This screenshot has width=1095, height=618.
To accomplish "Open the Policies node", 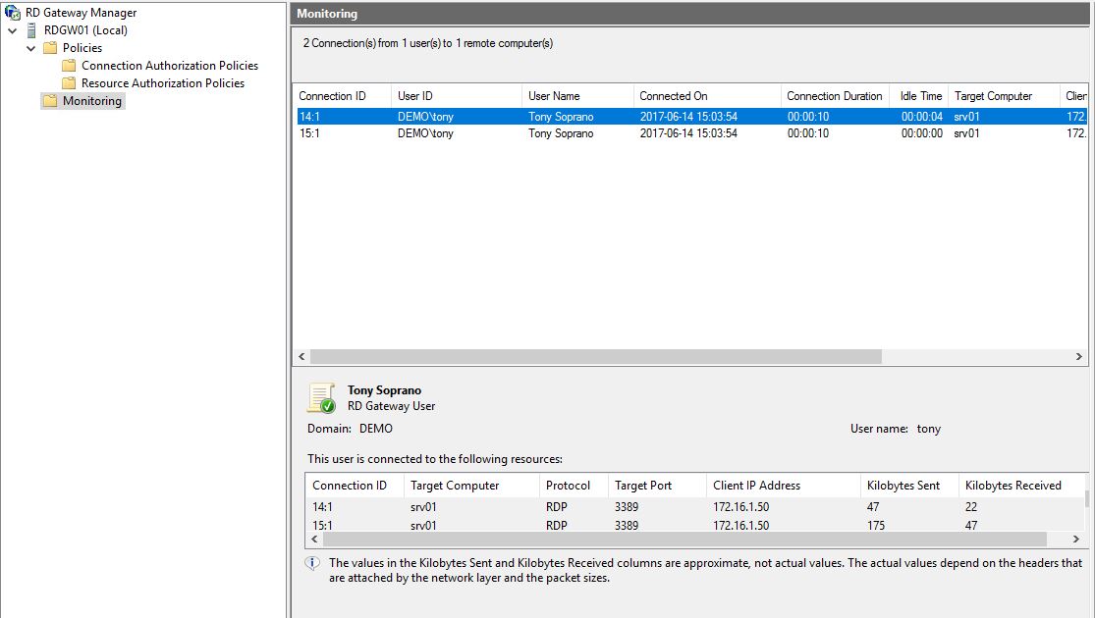I will point(82,48).
